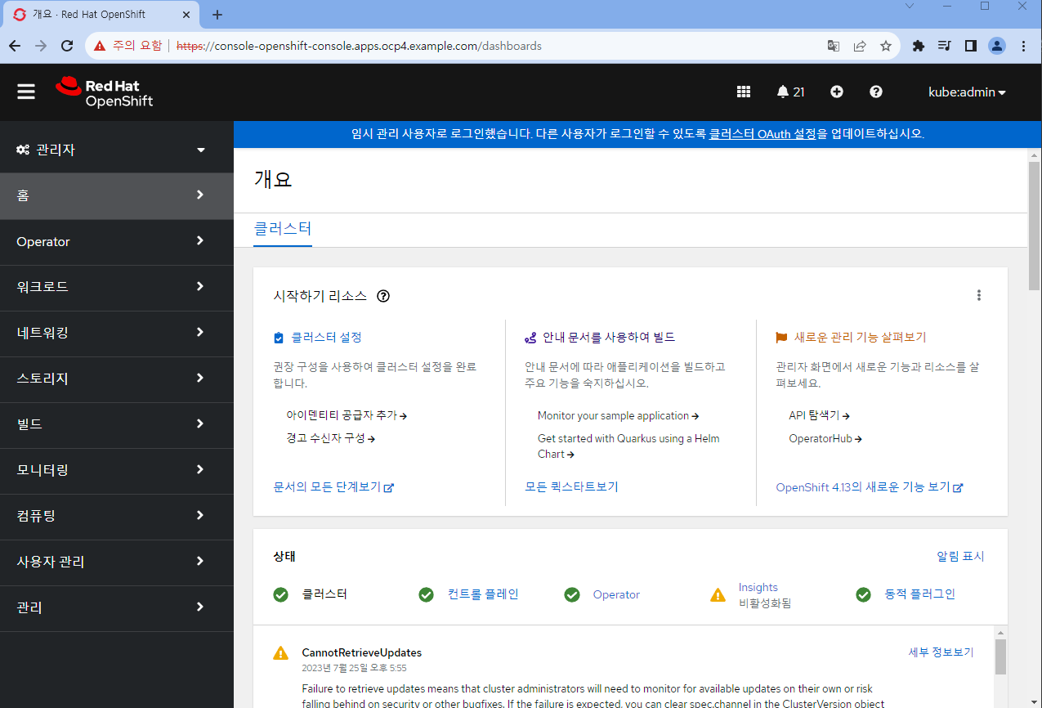Open 아이덴티티 공급자 추가 link
Screen dimensions: 1042x708
(x=347, y=415)
